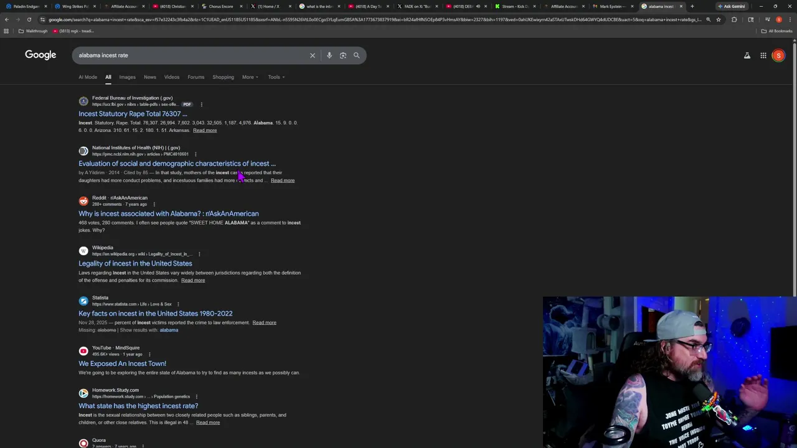Open the All Bookmarks folder
Screen dimensions: 797x448
click(776, 31)
